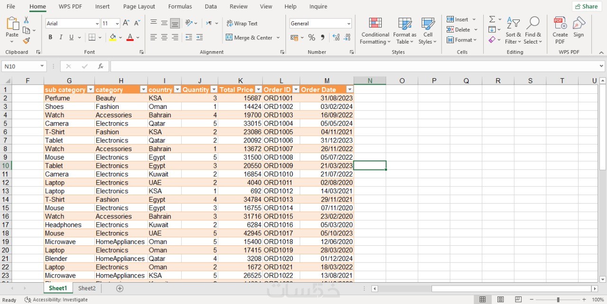The image size is (607, 304).
Task: Switch to the Formulas ribbon tab
Action: 180,7
